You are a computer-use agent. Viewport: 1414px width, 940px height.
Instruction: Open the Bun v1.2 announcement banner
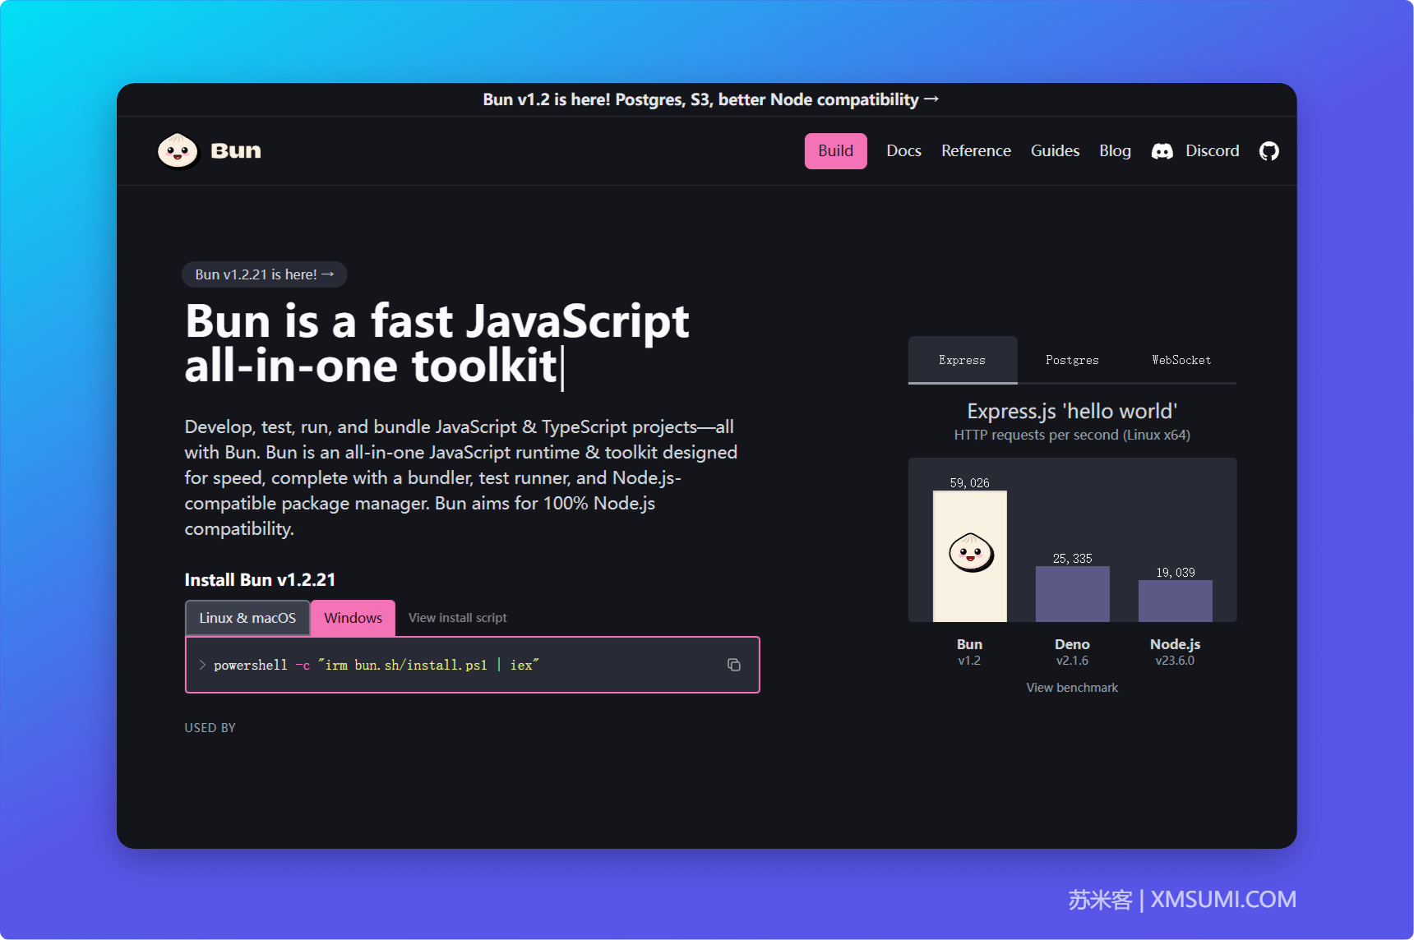(710, 99)
